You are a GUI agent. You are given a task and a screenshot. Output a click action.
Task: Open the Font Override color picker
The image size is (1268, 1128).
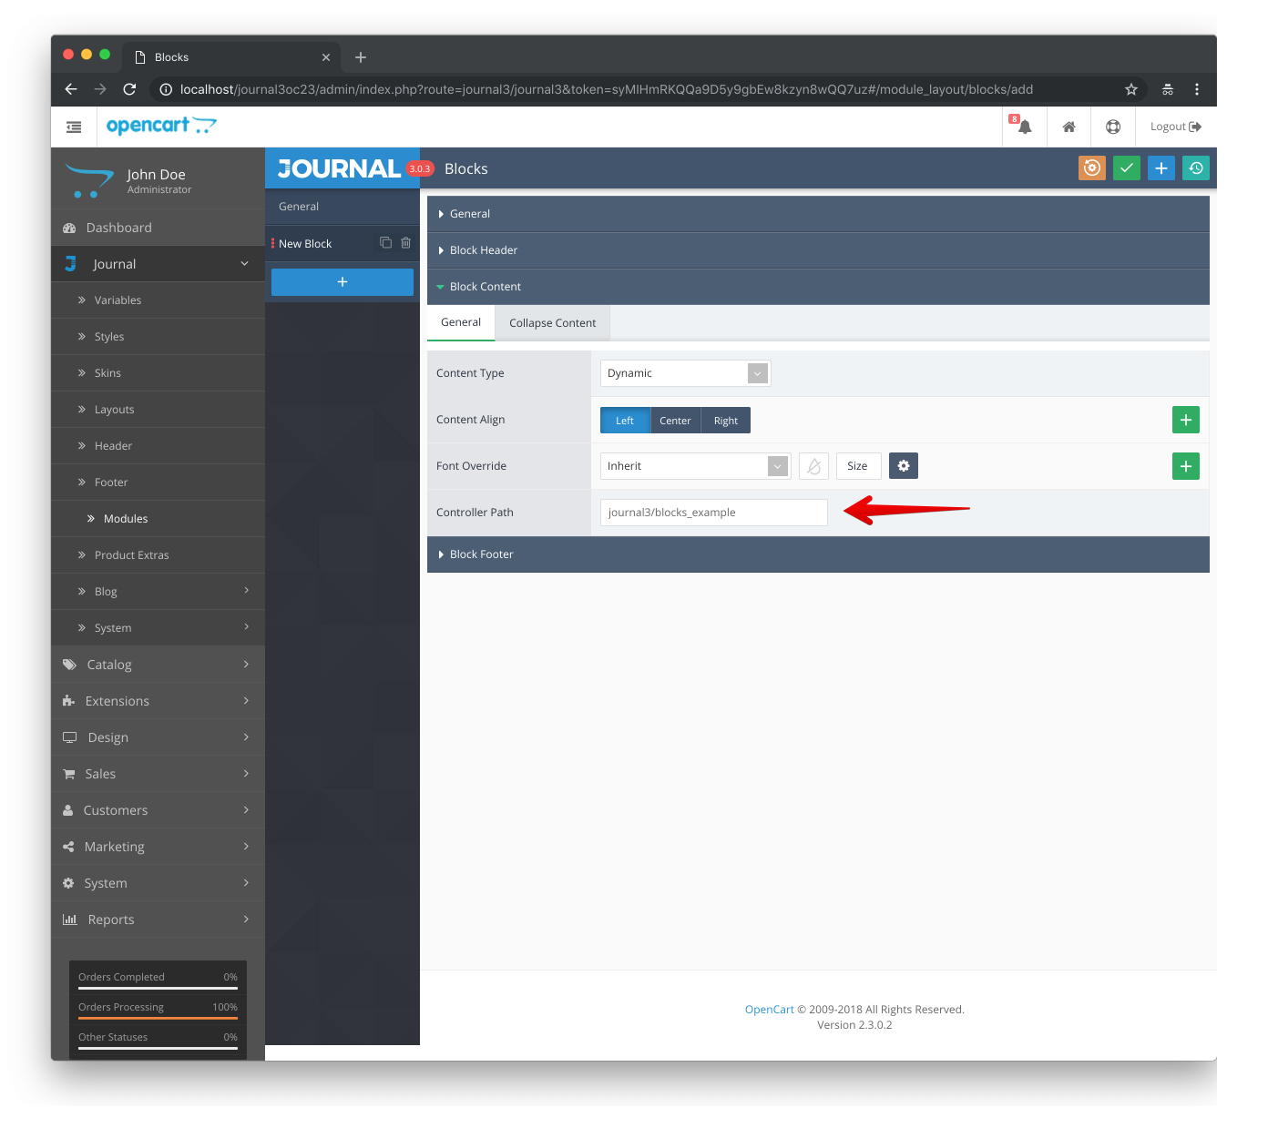point(813,466)
